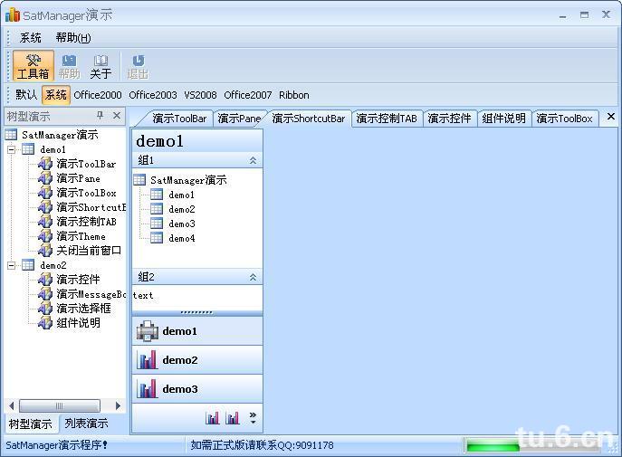622x457 pixels.
Task: Click the 演示ToolBar tree item icon
Action: click(45, 164)
